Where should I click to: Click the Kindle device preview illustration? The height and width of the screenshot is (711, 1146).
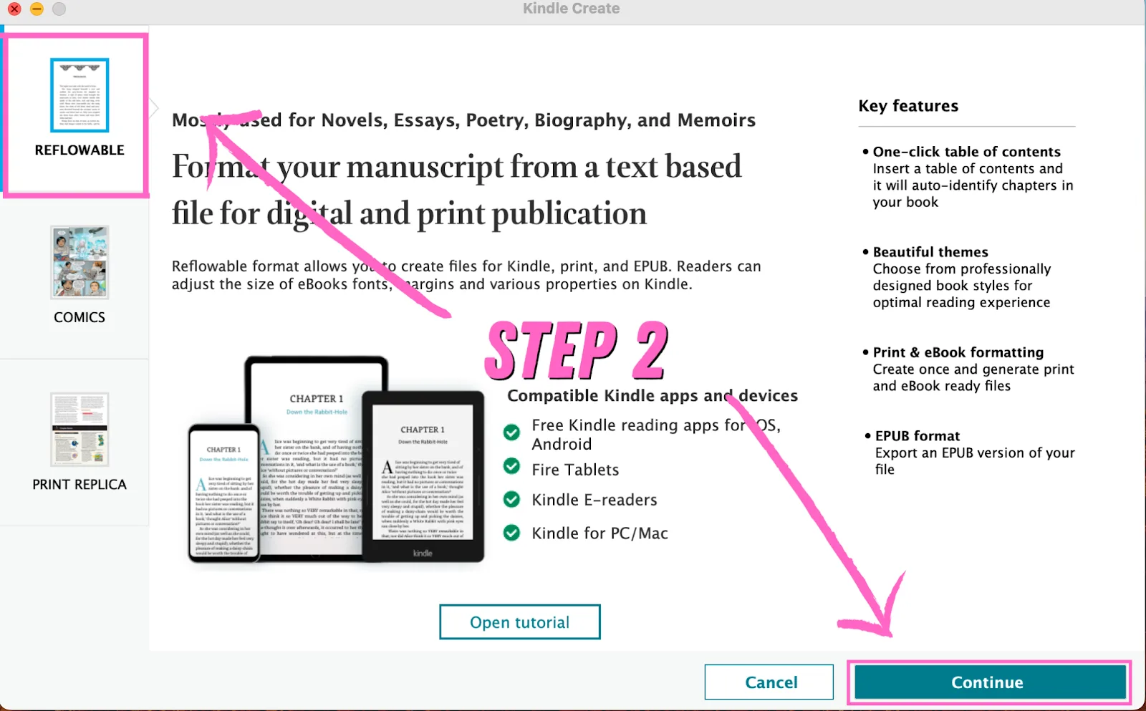336,459
